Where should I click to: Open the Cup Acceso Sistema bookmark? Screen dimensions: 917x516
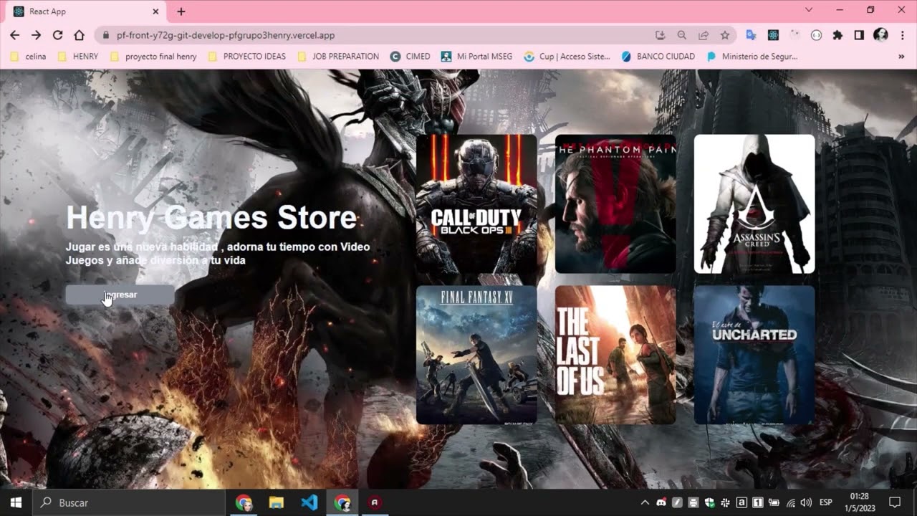pos(567,56)
